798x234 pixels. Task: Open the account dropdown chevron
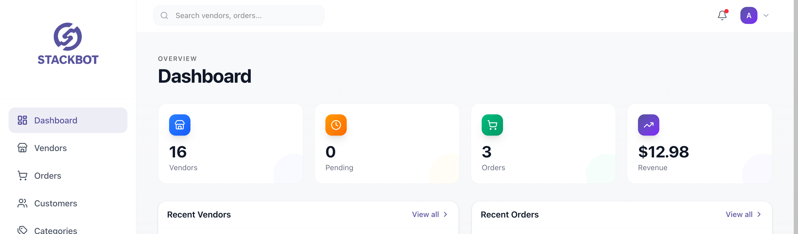[766, 15]
